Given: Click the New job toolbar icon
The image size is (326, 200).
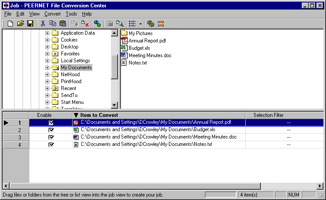Looking at the screenshot, I should [x=10, y=23].
